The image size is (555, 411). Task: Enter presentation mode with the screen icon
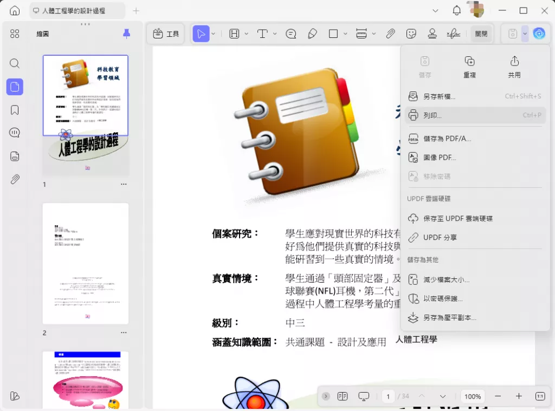[364, 396]
